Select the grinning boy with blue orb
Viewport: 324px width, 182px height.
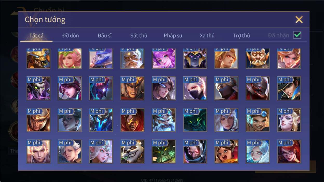click(x=258, y=120)
